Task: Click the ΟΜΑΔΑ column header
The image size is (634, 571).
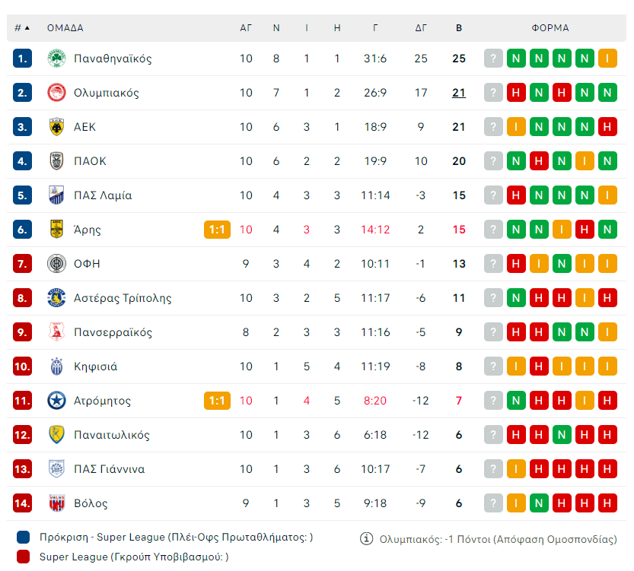Action: [65, 28]
